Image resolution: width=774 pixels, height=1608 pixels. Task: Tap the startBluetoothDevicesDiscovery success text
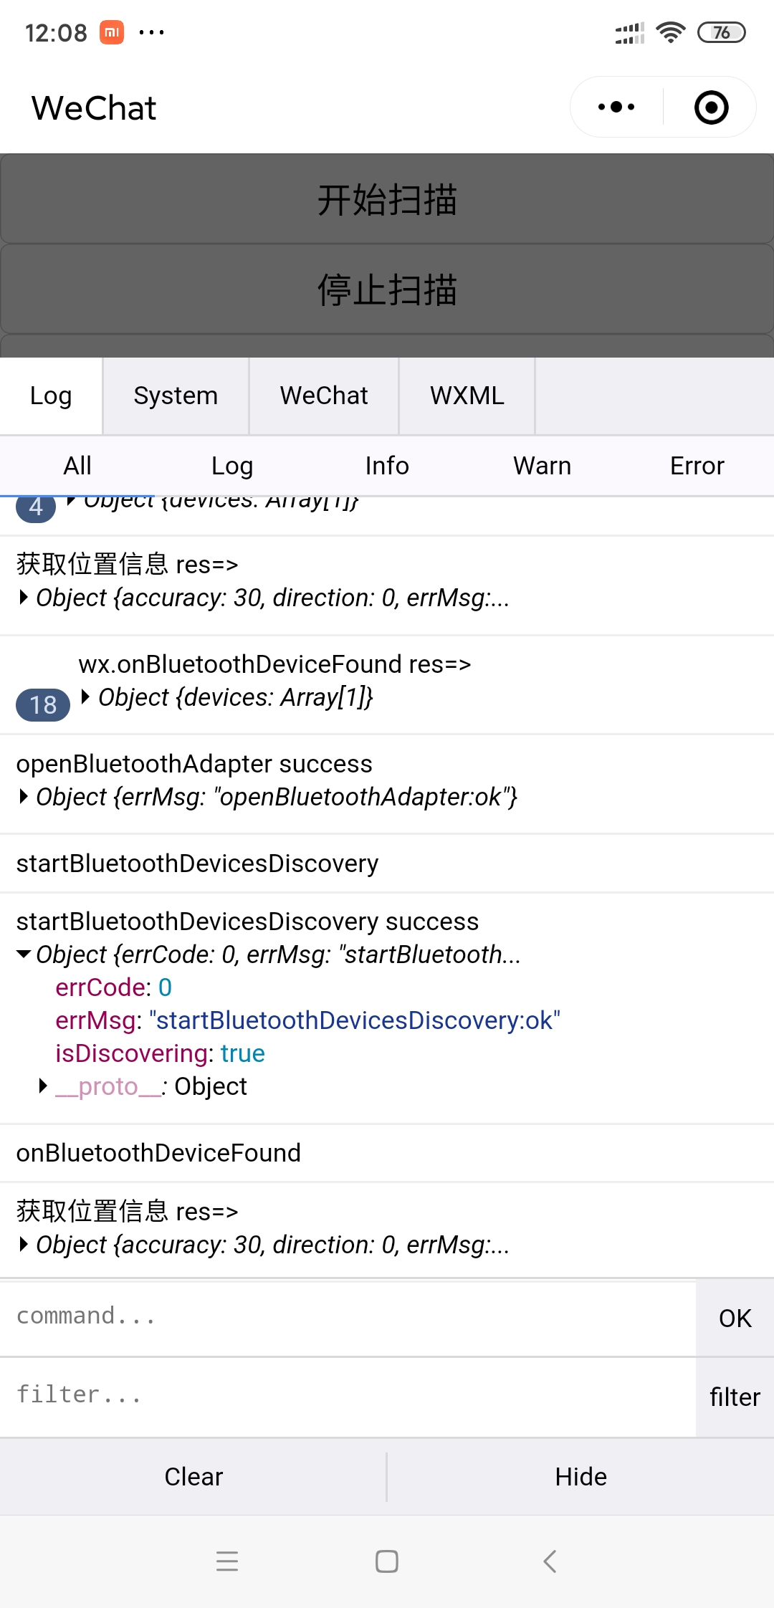247,922
